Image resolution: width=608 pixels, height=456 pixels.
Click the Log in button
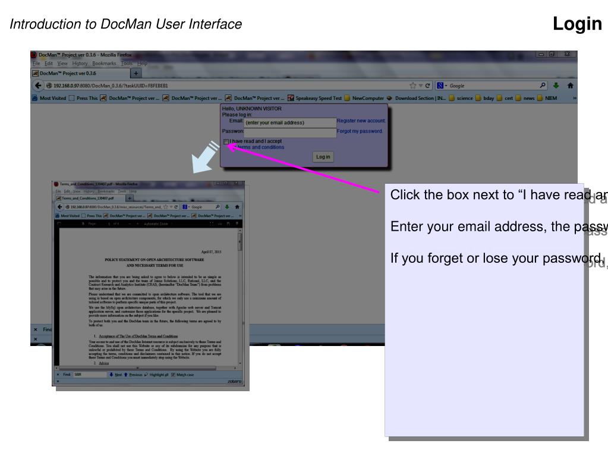point(323,156)
